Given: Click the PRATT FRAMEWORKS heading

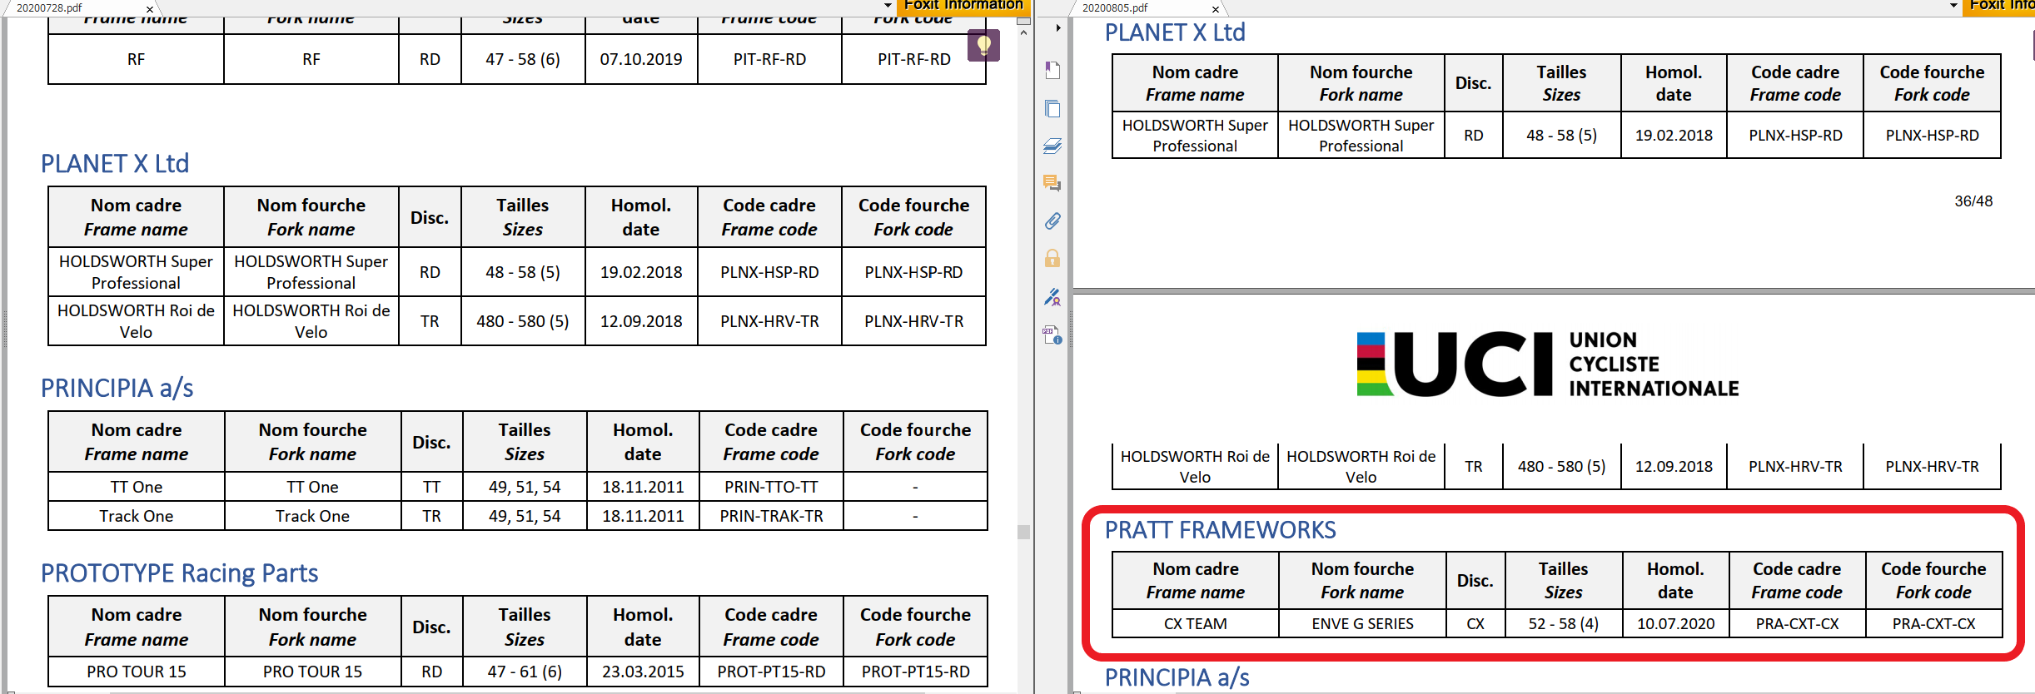Looking at the screenshot, I should click(x=1221, y=530).
